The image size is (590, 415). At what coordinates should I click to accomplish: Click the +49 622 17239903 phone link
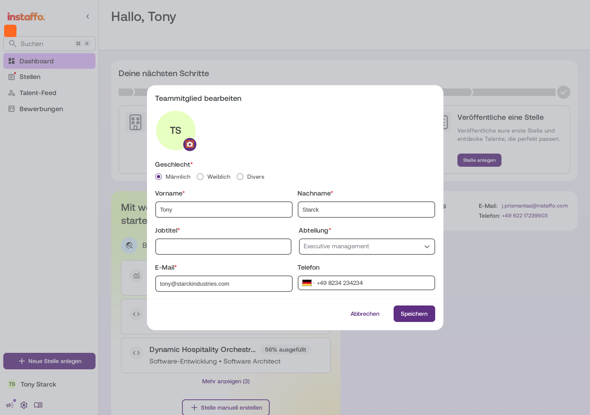point(525,216)
